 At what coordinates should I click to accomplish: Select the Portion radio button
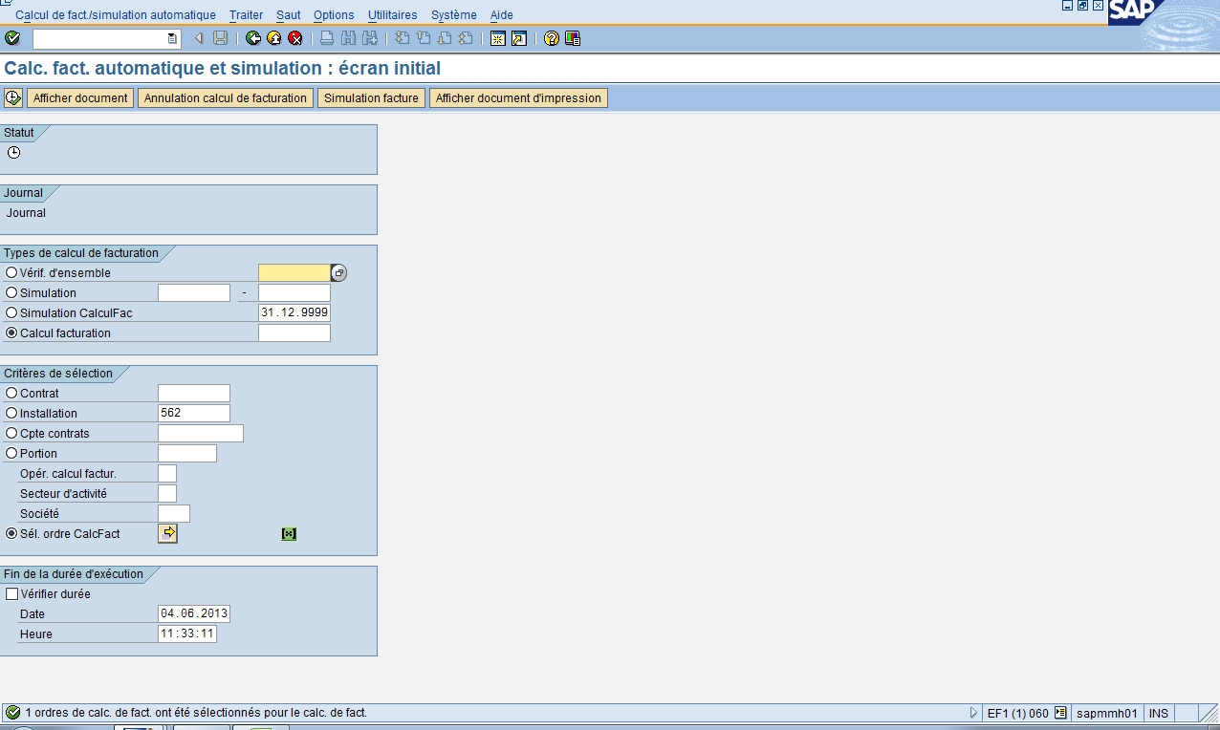[11, 453]
